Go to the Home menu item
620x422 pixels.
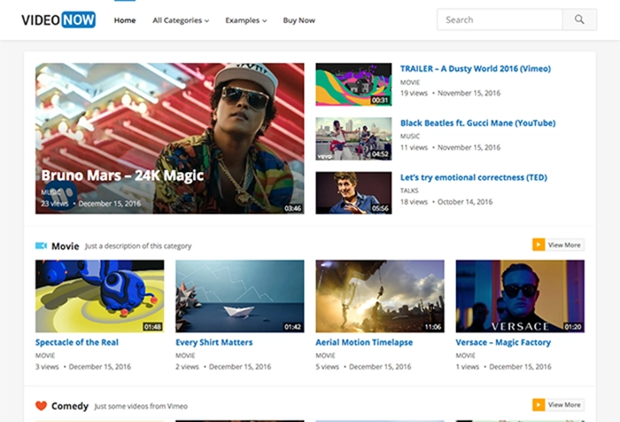(x=125, y=20)
